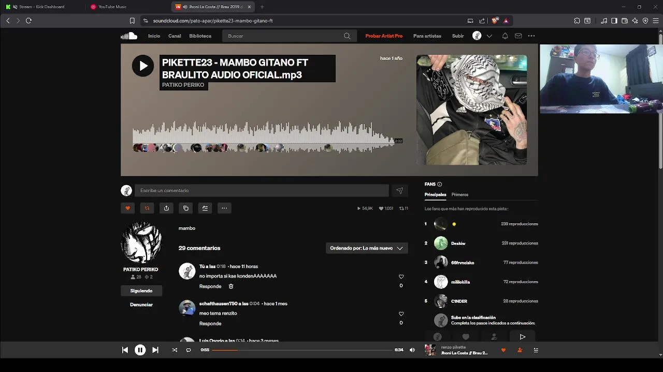This screenshot has width=663, height=372.
Task: Pause playback in the bottom player
Action: pyautogui.click(x=140, y=350)
